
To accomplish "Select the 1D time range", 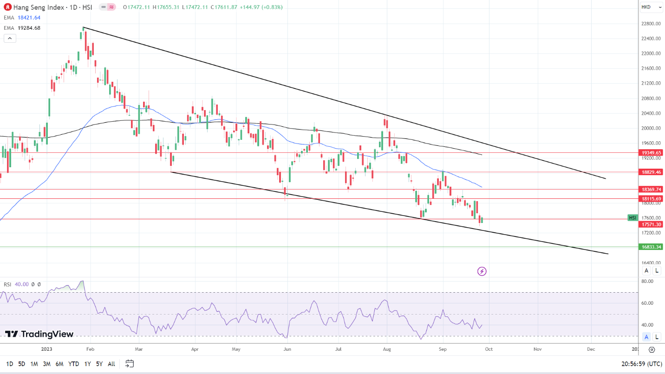I will 9,364.
